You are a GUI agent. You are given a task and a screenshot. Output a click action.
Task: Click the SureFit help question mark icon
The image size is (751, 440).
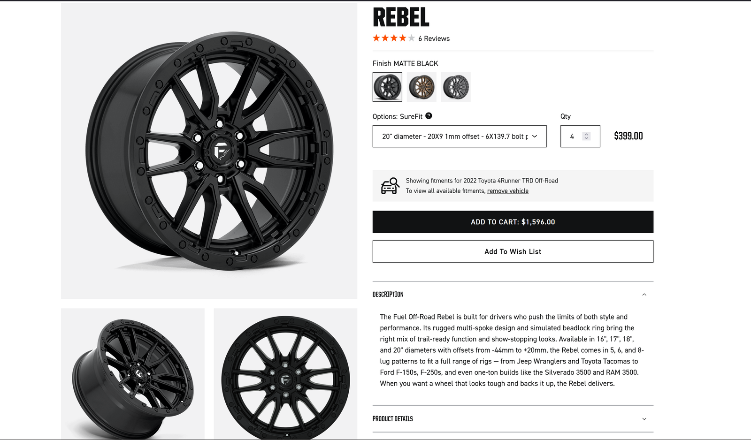(429, 116)
